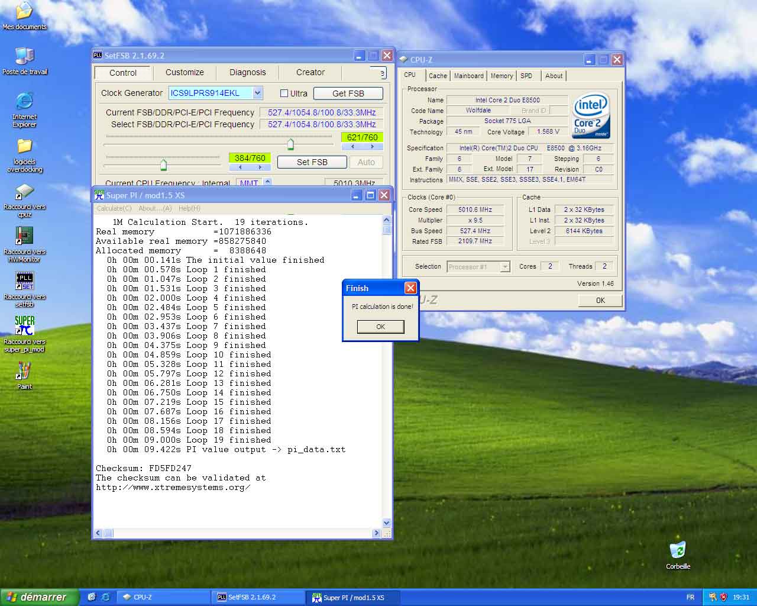Click SetFSB title bar icon
Image resolution: width=757 pixels, height=606 pixels.
click(98, 55)
